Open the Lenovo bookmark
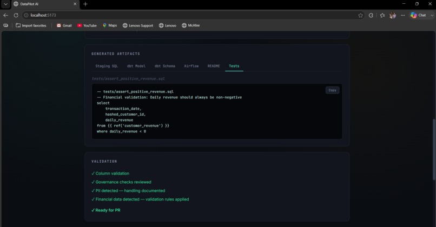Screen dimensions: 436x227 pos(167,25)
